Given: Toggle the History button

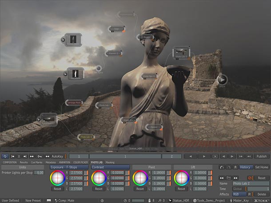Looking at the screenshot, I should tap(245, 167).
